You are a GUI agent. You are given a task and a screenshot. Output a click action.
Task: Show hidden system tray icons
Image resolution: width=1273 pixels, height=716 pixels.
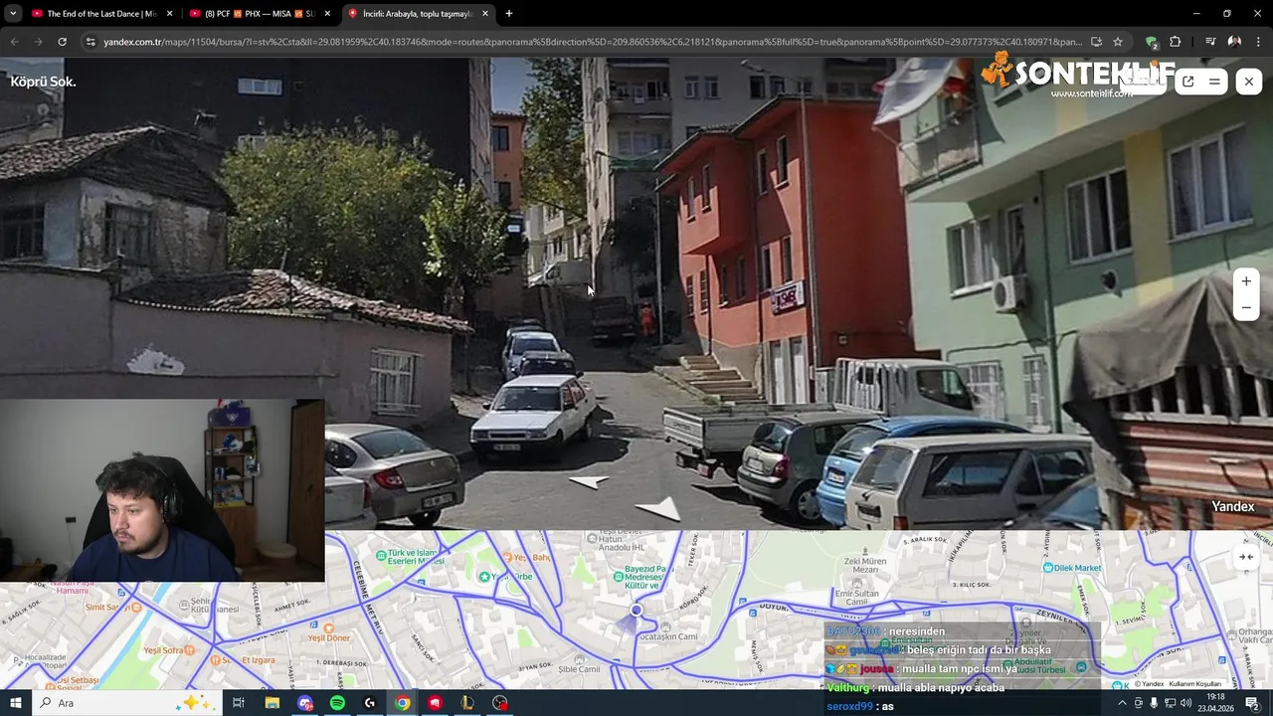click(1122, 703)
